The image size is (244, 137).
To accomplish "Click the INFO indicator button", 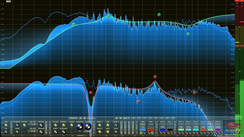I will point(108,132).
